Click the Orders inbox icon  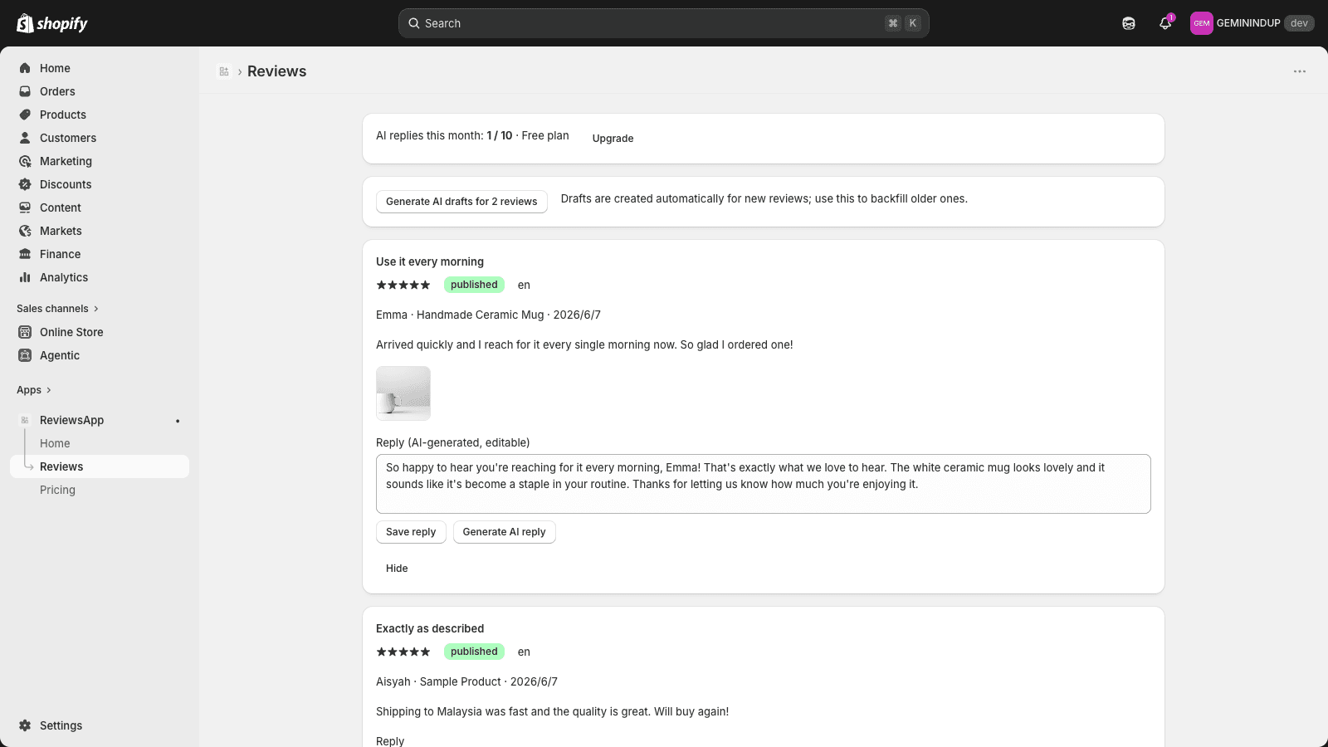[25, 91]
